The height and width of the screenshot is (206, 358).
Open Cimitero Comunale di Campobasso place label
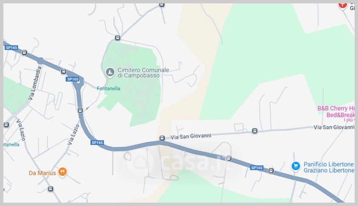[x=143, y=73]
